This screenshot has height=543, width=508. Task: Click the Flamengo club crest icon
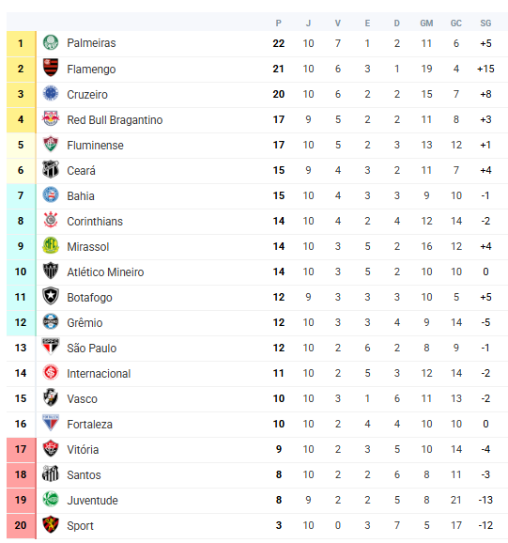coord(51,69)
